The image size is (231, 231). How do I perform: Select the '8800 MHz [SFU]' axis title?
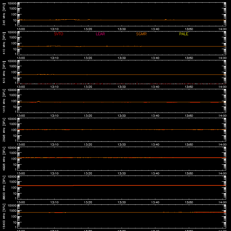(4, 187)
